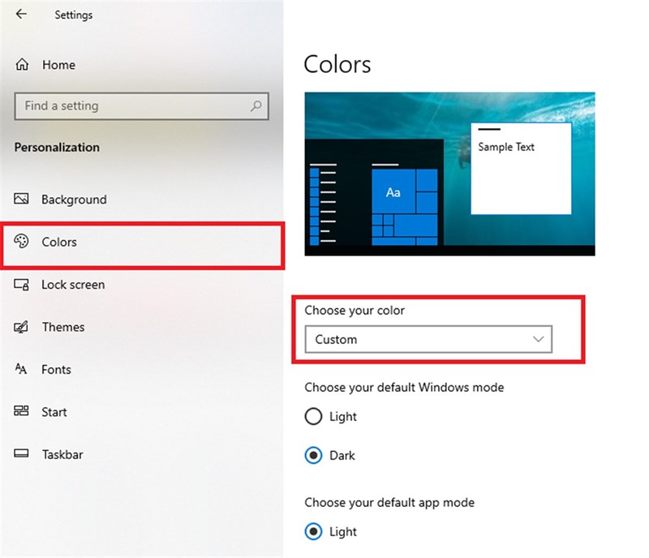
Task: Go to the Personalization section header
Action: coord(57,148)
